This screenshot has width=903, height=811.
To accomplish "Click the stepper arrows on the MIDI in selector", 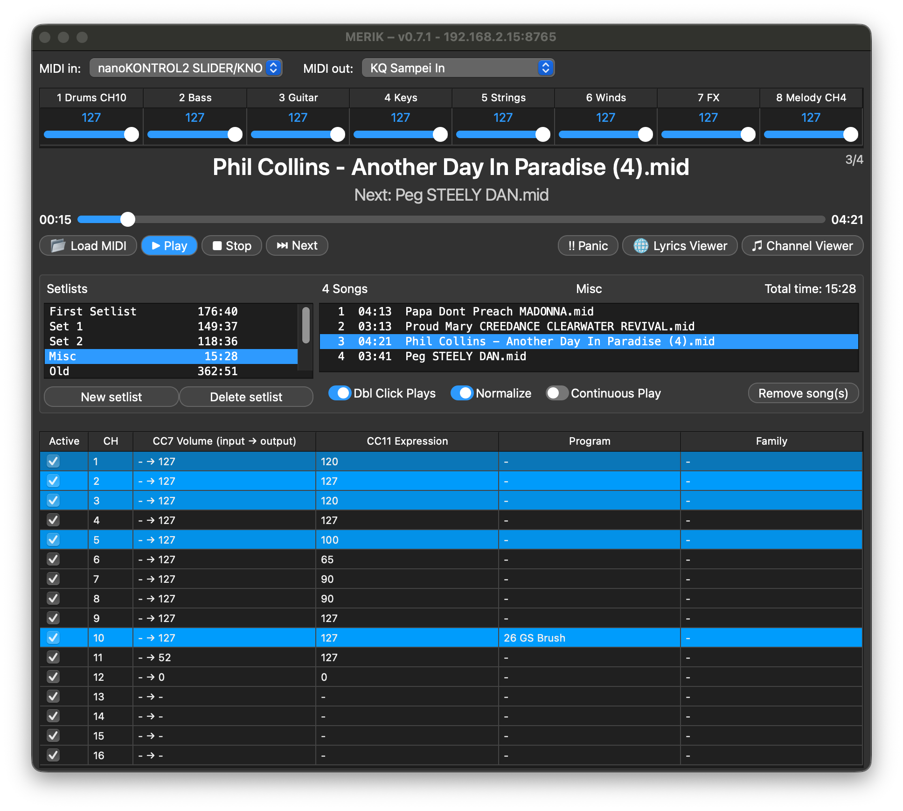I will (273, 68).
